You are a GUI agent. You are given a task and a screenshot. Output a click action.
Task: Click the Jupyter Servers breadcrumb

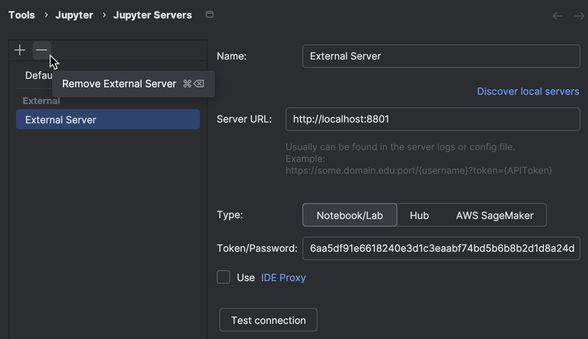(x=152, y=15)
